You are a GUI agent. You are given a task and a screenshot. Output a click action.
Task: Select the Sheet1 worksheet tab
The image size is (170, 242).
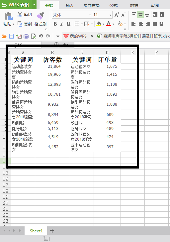coord(36,231)
